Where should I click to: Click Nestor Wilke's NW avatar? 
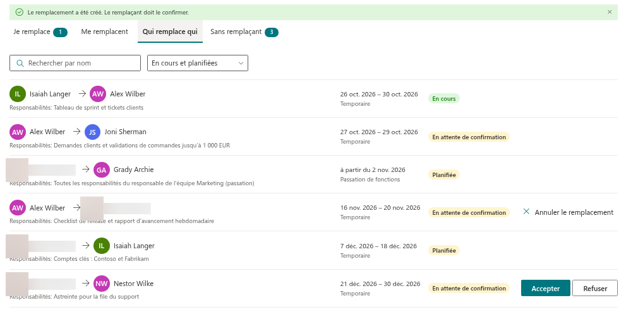102,284
